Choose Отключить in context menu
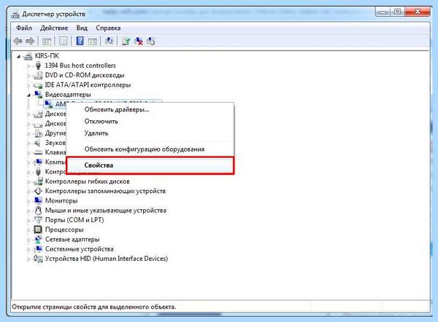This screenshot has height=322, width=438. pos(150,121)
